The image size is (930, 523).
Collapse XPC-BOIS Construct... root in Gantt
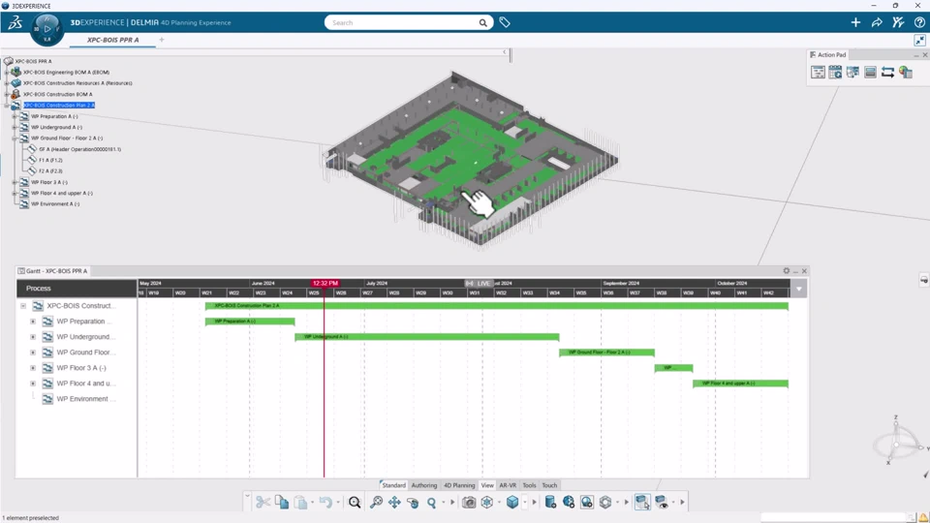coord(23,306)
